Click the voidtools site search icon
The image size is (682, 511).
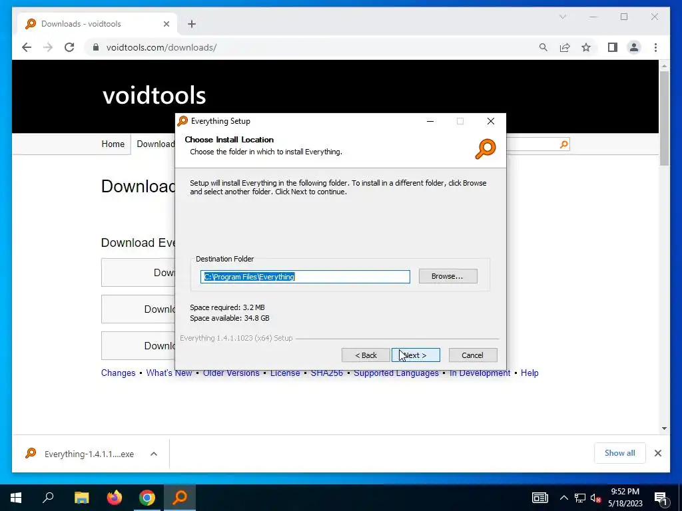pyautogui.click(x=563, y=144)
